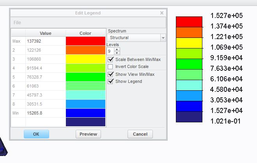Screen dimensions: 257x163
Task: Click the red band of the view legend
Action: (189, 22)
